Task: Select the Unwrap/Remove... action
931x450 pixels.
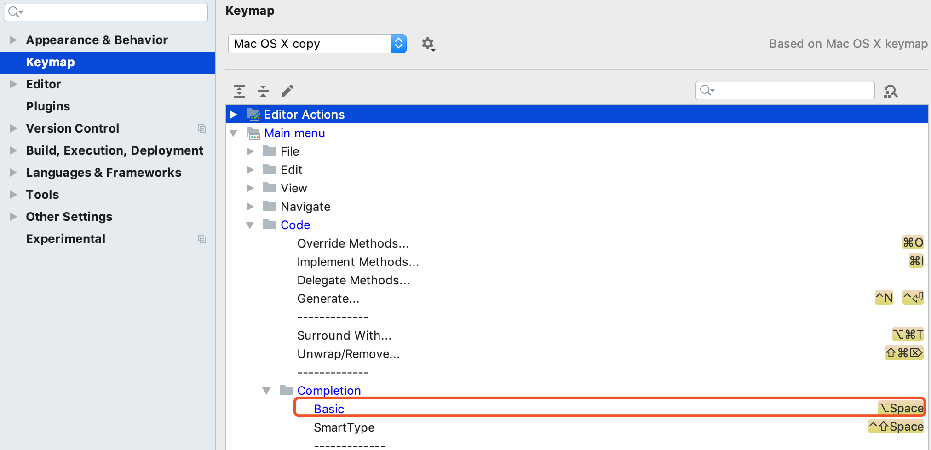Action: tap(348, 354)
